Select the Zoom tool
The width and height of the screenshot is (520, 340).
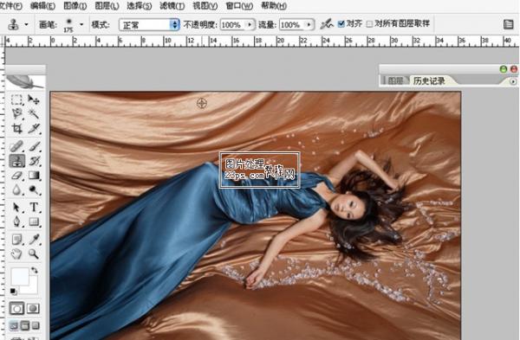point(34,254)
